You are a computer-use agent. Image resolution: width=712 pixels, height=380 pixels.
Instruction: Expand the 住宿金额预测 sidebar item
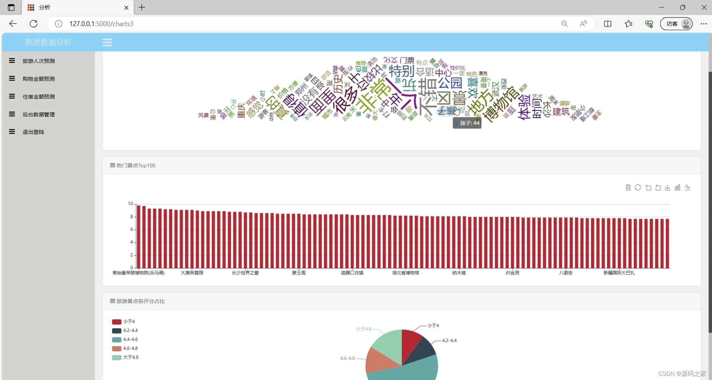[38, 96]
